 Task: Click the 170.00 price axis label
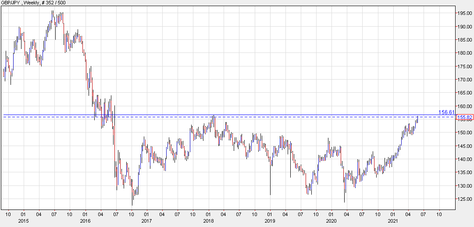point(464,80)
